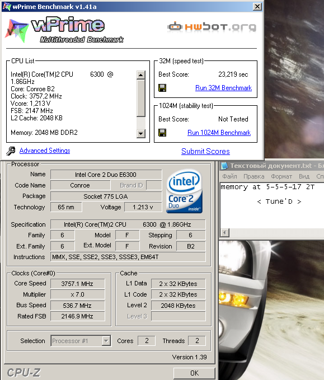This screenshot has width=324, height=380.
Task: Click the Voltage field 1.213 v
Action: click(x=143, y=207)
